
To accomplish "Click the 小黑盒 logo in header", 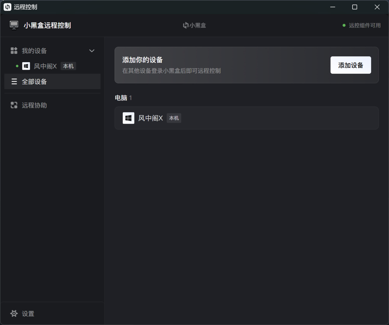I will (194, 25).
